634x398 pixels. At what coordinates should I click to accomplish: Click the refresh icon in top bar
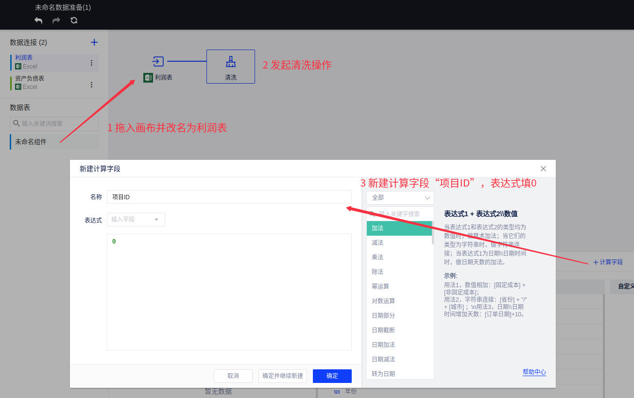(74, 20)
